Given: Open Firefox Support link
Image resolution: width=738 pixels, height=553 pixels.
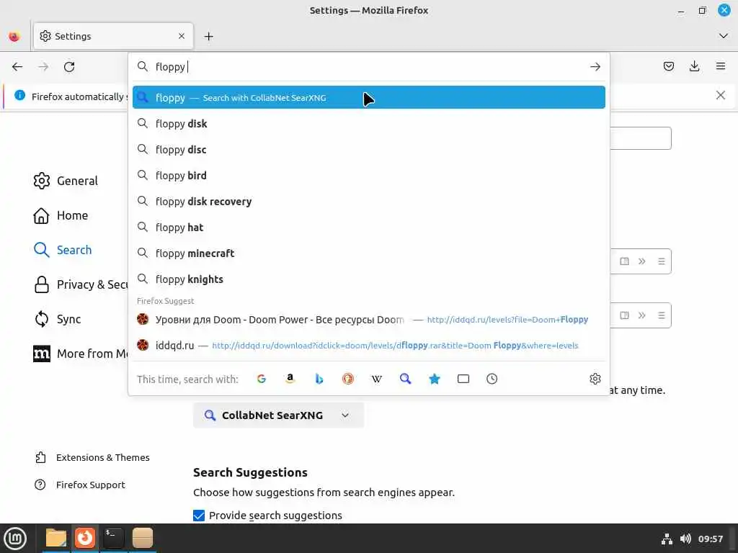Looking at the screenshot, I should click(x=80, y=485).
